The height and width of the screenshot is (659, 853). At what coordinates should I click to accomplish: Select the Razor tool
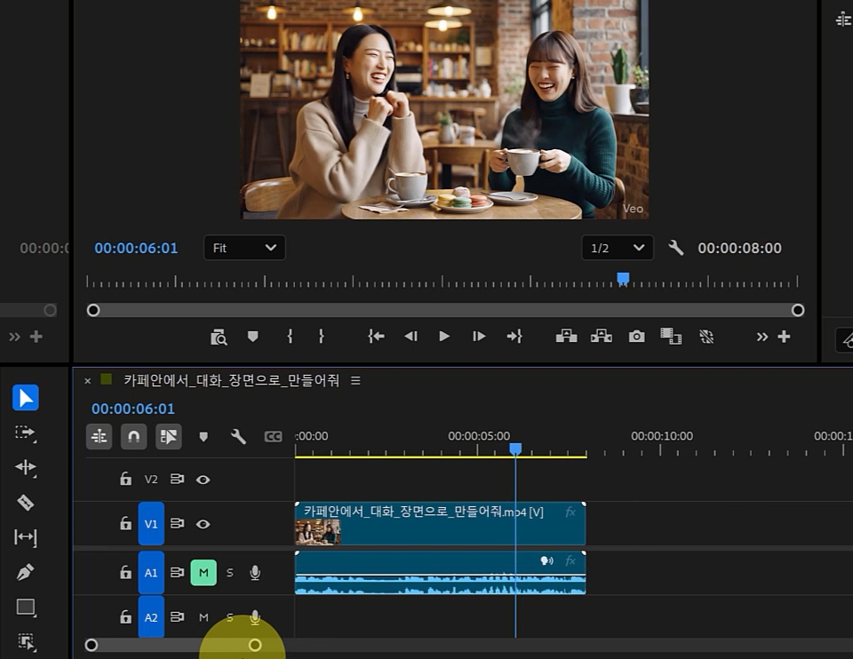[x=25, y=502]
